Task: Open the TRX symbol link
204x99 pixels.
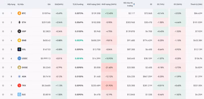Action: (24, 85)
